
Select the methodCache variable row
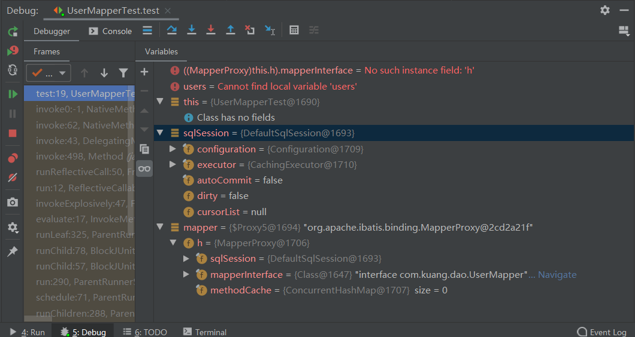click(x=394, y=290)
